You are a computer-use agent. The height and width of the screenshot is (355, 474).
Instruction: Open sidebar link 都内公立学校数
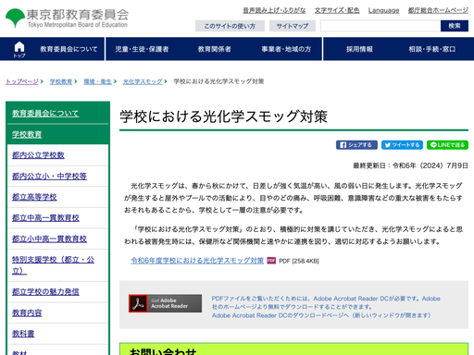[x=38, y=155]
